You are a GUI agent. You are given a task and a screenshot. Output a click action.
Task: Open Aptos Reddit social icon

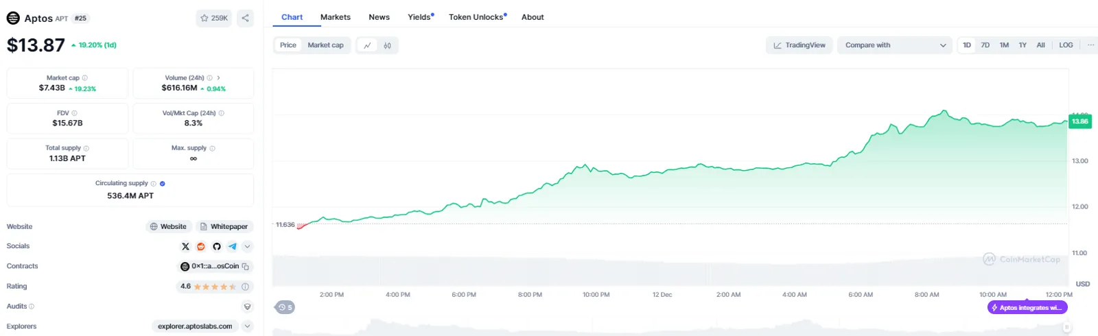coord(201,246)
